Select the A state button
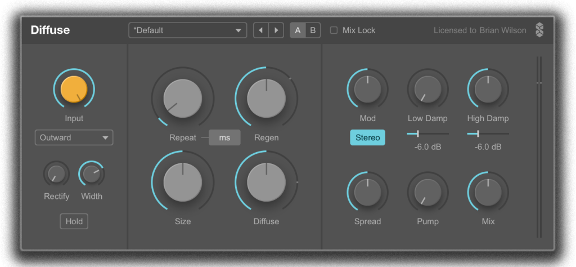Image resolution: width=576 pixels, height=267 pixels. (298, 30)
